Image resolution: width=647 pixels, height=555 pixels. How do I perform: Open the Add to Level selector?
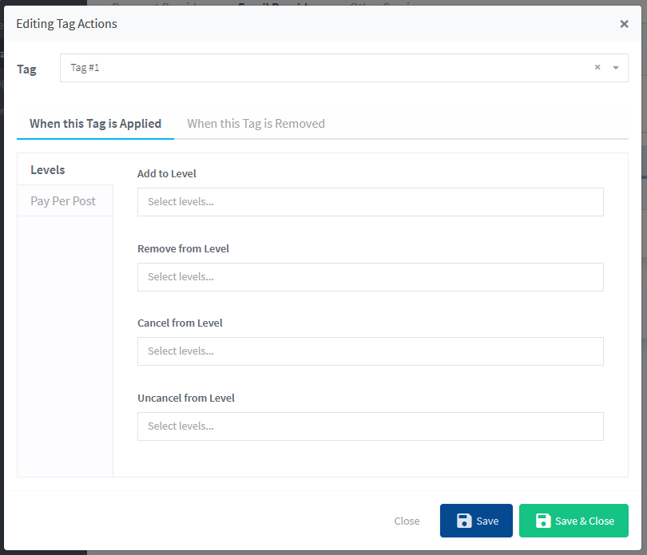pyautogui.click(x=370, y=202)
